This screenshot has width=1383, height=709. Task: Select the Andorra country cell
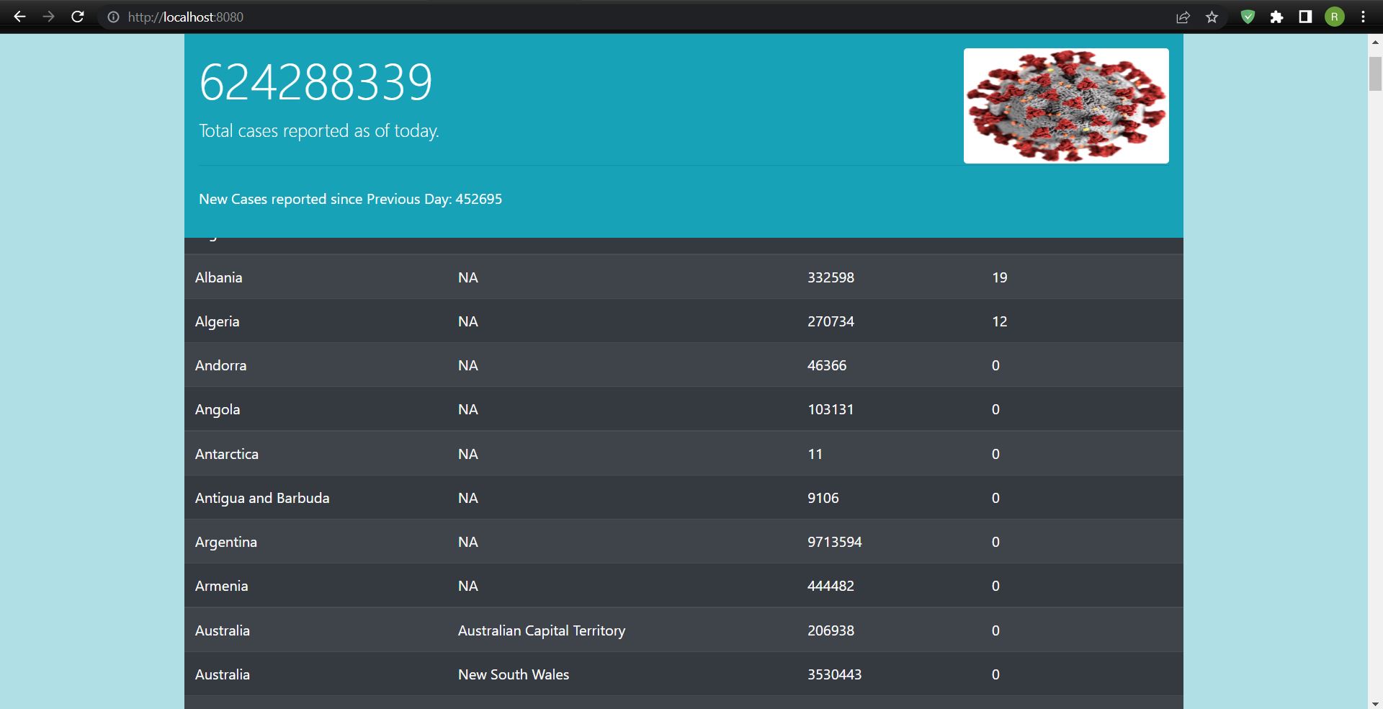point(220,365)
